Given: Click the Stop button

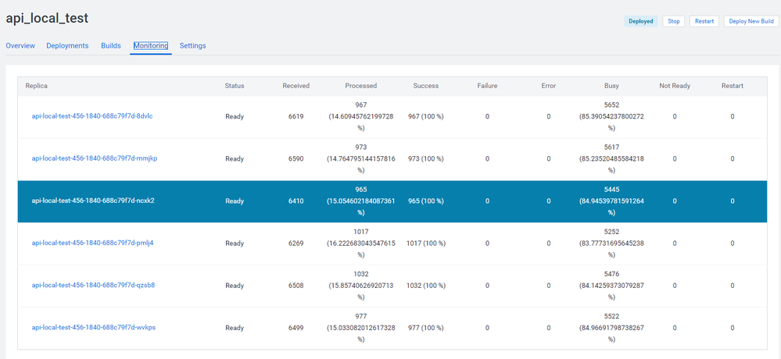Looking at the screenshot, I should pyautogui.click(x=673, y=21).
